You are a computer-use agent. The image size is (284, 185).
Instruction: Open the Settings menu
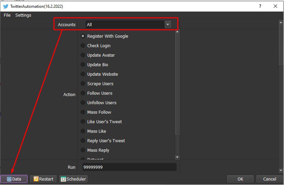click(23, 15)
